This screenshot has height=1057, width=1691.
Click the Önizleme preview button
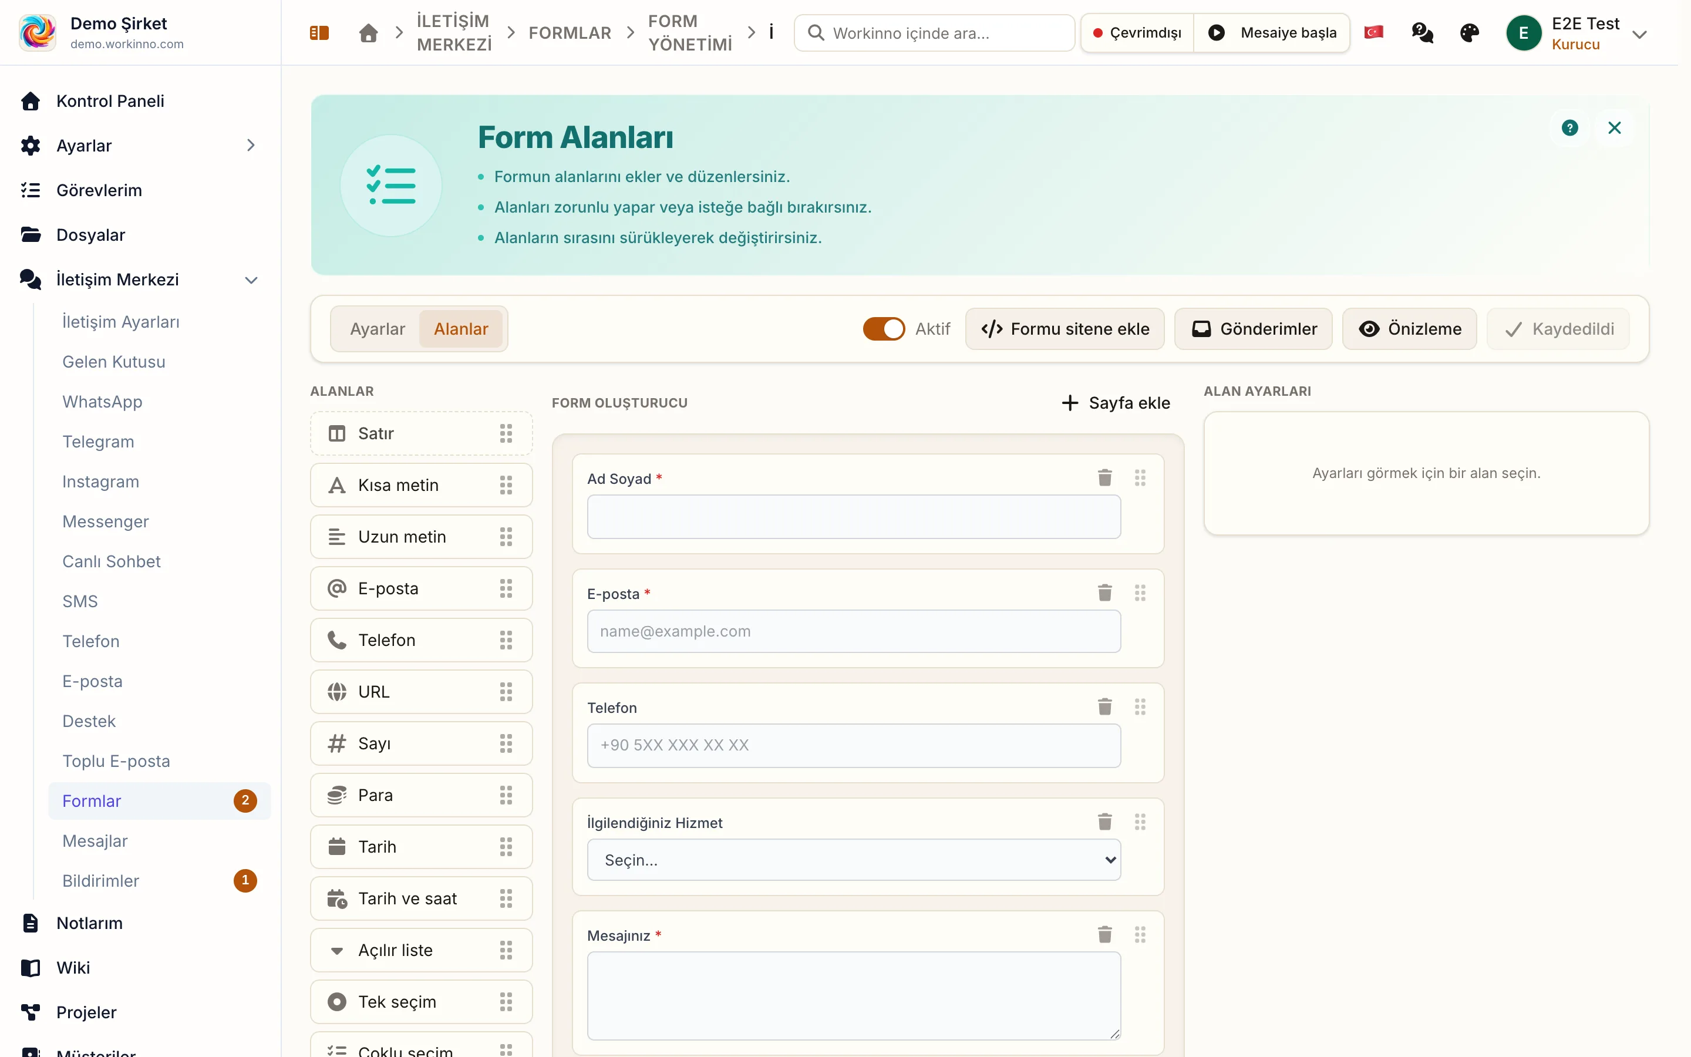click(1409, 329)
